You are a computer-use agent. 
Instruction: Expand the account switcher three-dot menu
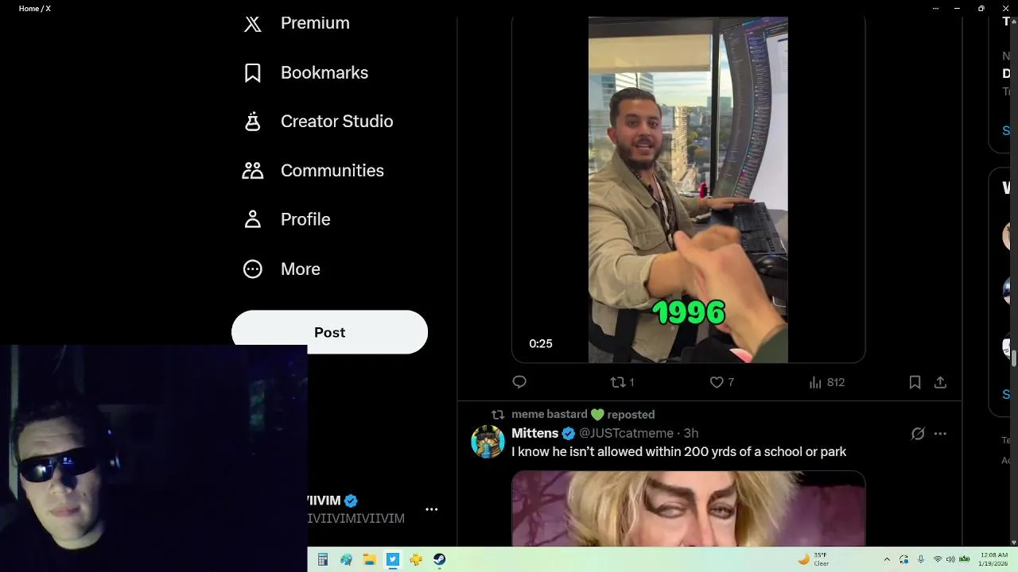(432, 509)
